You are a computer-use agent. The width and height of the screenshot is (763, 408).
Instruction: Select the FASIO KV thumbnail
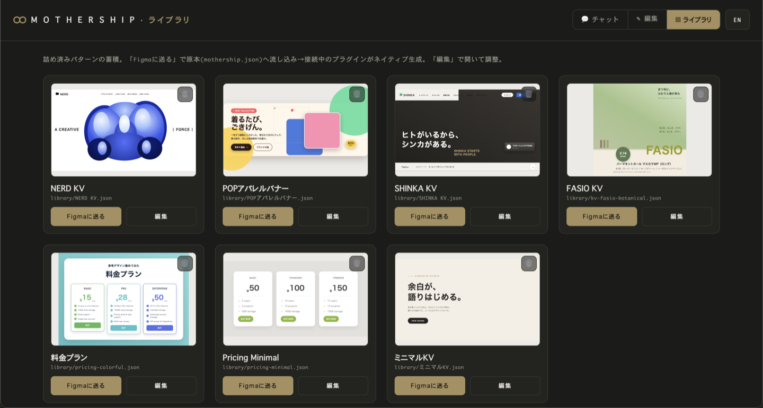639,130
